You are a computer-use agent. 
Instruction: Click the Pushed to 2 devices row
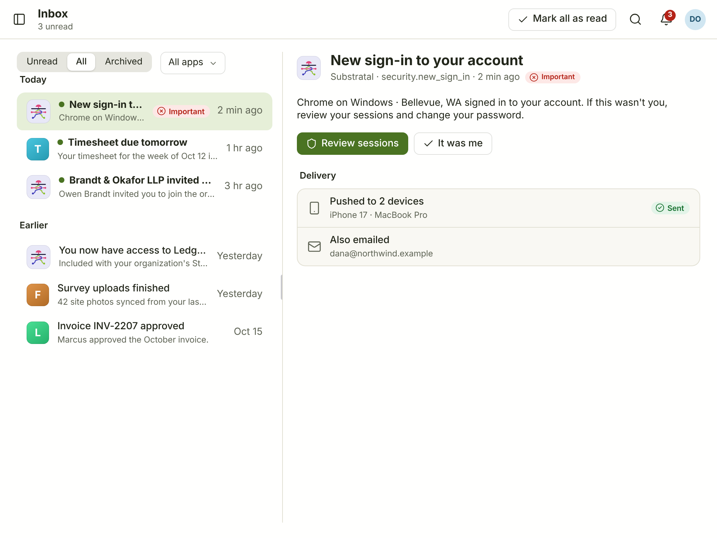point(498,208)
